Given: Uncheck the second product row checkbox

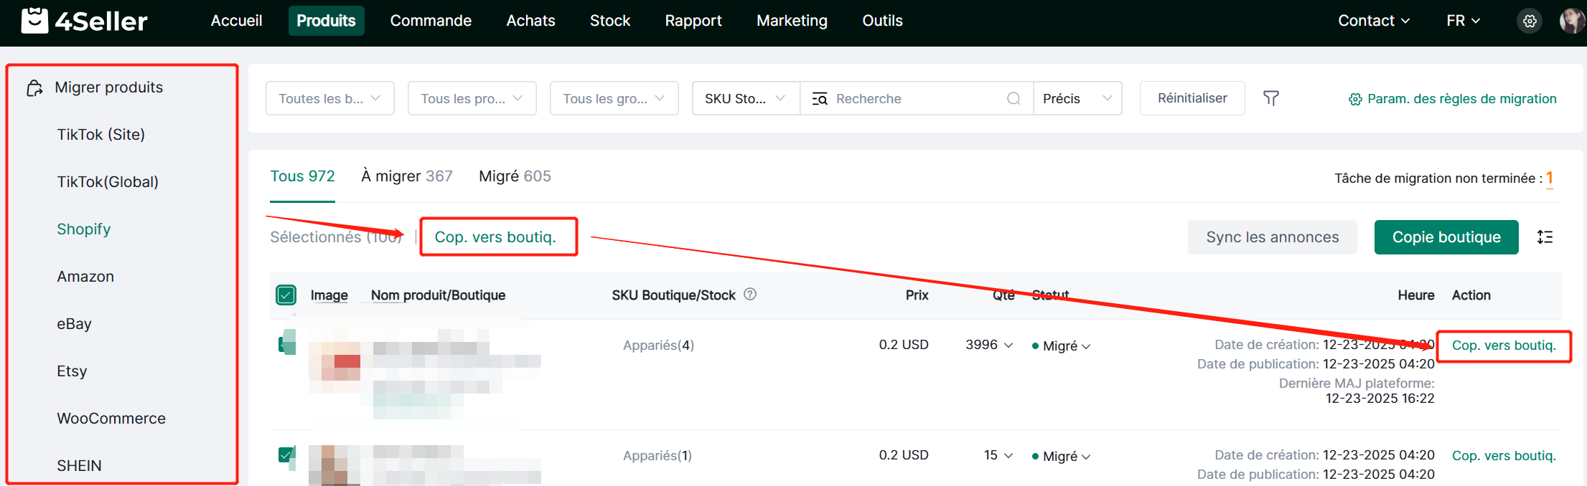Looking at the screenshot, I should [x=286, y=454].
